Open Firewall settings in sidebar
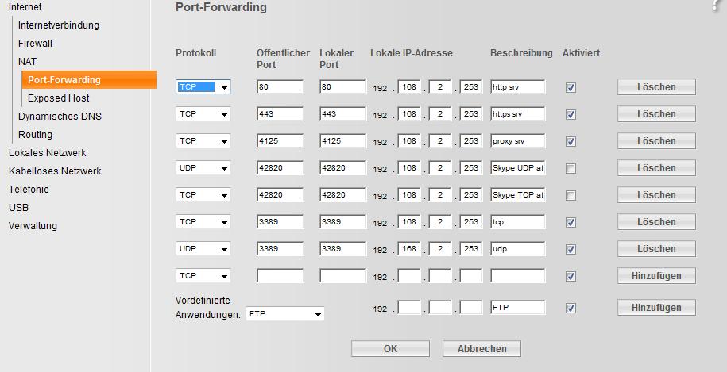The height and width of the screenshot is (372, 727). click(x=35, y=44)
